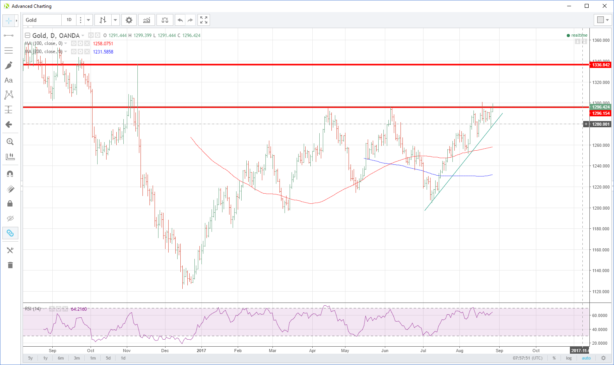Select the trend line drawing tool
This screenshot has width=614, height=365.
click(9, 36)
